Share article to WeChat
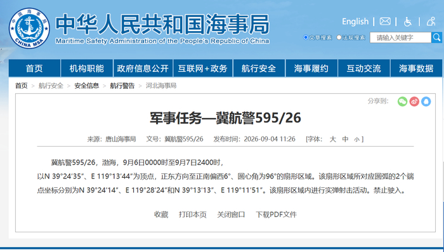The width and height of the screenshot is (444, 252). (x=402, y=101)
